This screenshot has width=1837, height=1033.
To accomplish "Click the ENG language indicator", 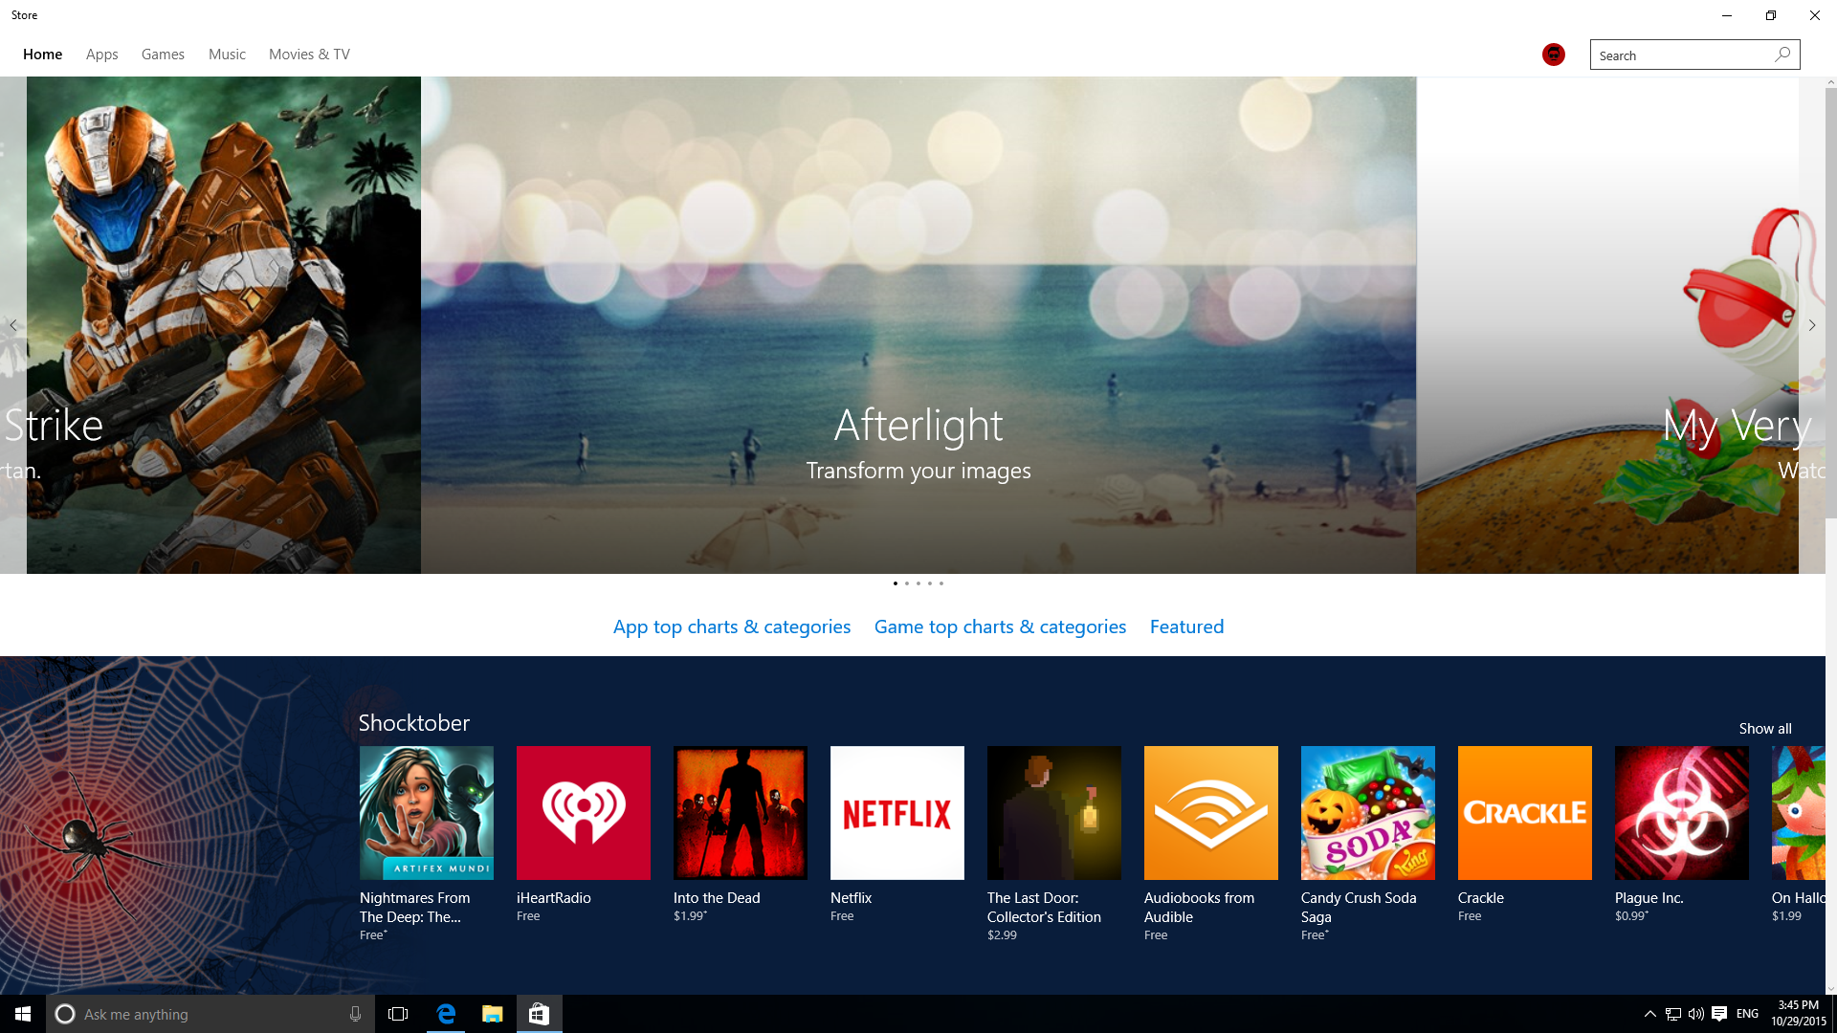I will click(1747, 1014).
